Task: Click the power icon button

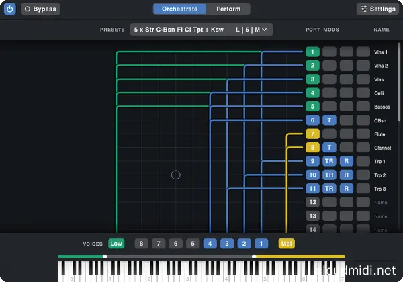Action: pos(9,9)
